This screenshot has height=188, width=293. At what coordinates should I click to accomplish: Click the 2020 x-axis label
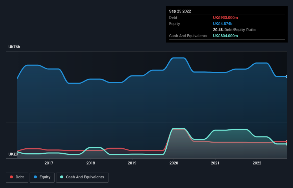pyautogui.click(x=174, y=163)
